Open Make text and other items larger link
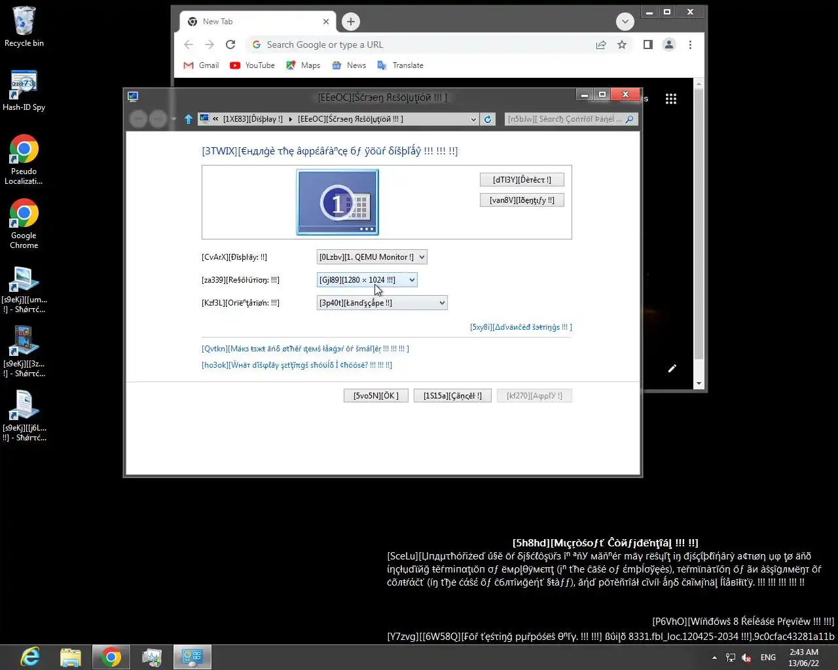Screen dimensions: 838x670 click(305, 349)
